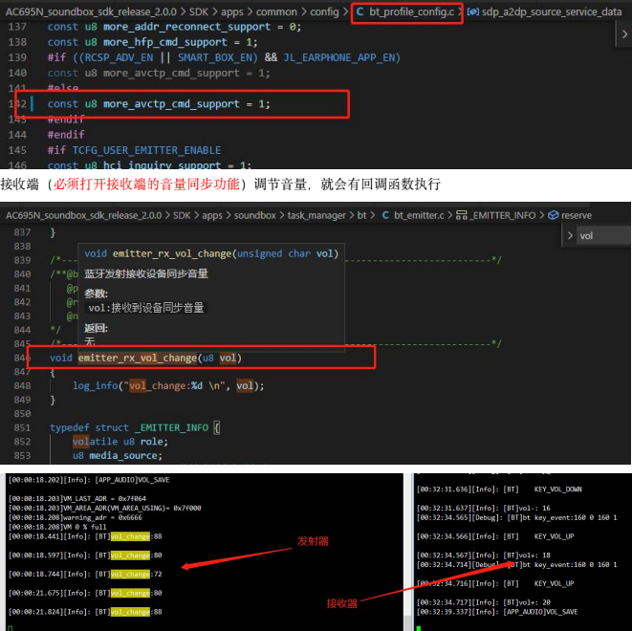Open bt_profile_config.c breadcrumb
Viewport: 632px width, 631px height.
pyautogui.click(x=411, y=12)
